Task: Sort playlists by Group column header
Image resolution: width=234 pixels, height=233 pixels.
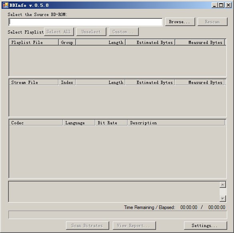Action: (67, 42)
